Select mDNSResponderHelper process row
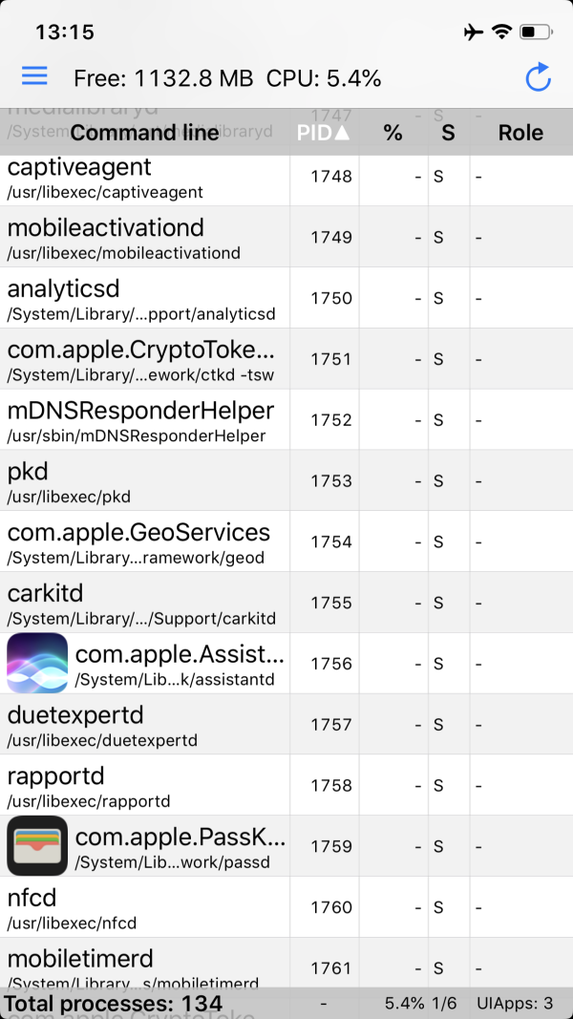Image resolution: width=573 pixels, height=1019 pixels. pyautogui.click(x=143, y=420)
